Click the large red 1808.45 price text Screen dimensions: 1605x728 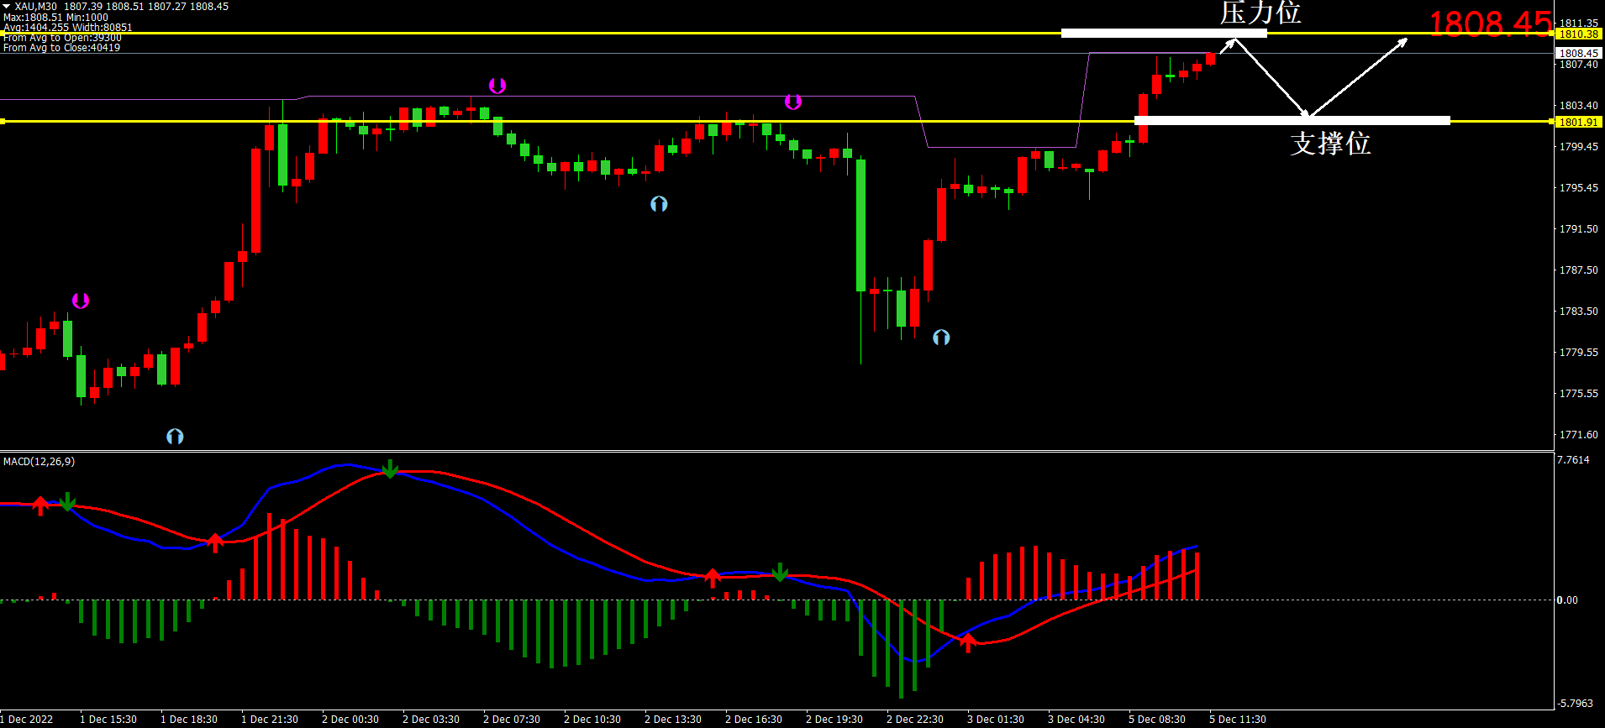pyautogui.click(x=1489, y=24)
